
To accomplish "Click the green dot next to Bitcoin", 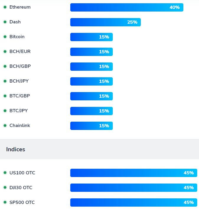I will [x=5, y=37].
